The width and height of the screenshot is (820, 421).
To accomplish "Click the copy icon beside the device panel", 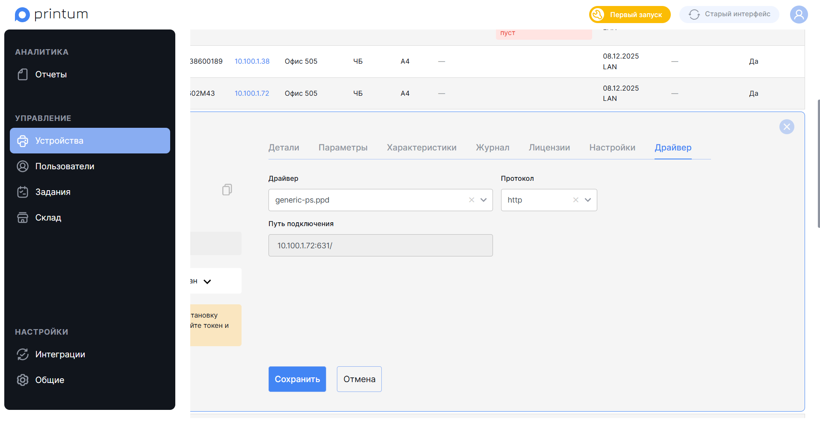I will pyautogui.click(x=227, y=189).
